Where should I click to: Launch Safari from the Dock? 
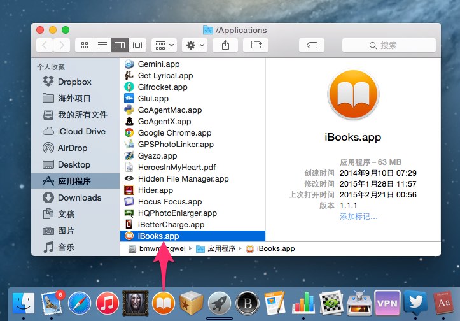[79, 303]
